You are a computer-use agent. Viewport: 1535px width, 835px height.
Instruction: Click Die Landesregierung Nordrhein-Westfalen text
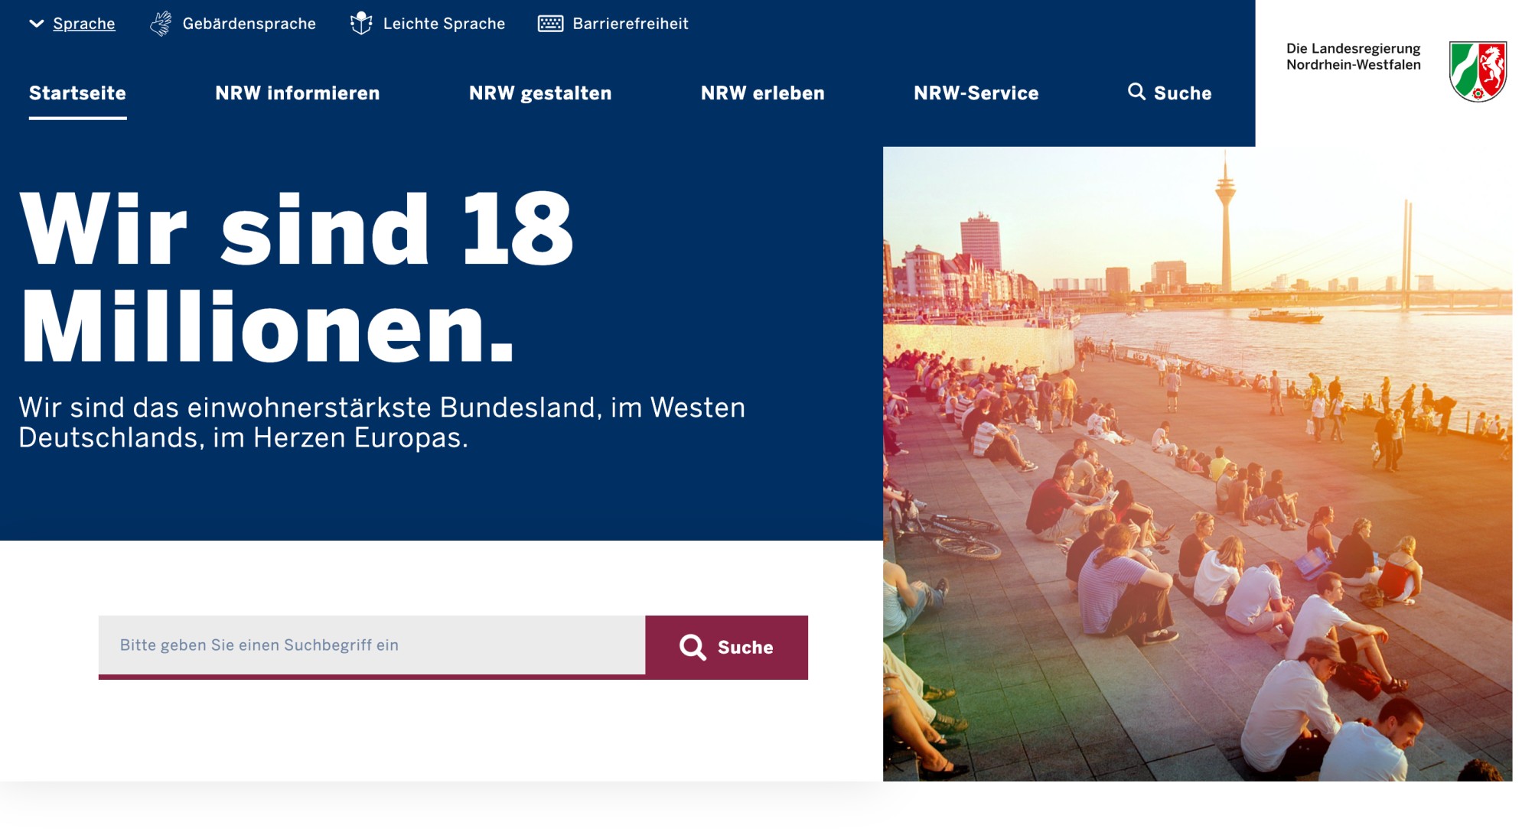coord(1353,57)
